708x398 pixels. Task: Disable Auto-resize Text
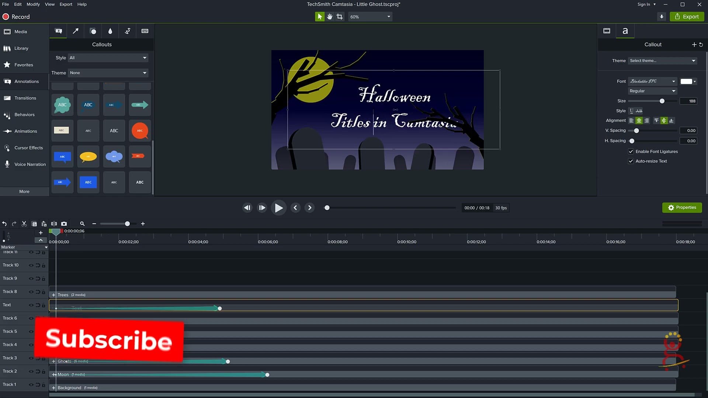(631, 161)
